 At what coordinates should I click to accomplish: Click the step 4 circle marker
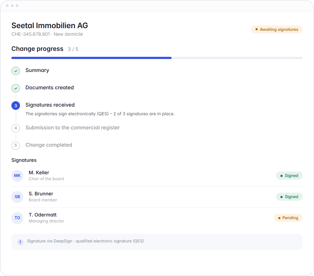(x=16, y=128)
